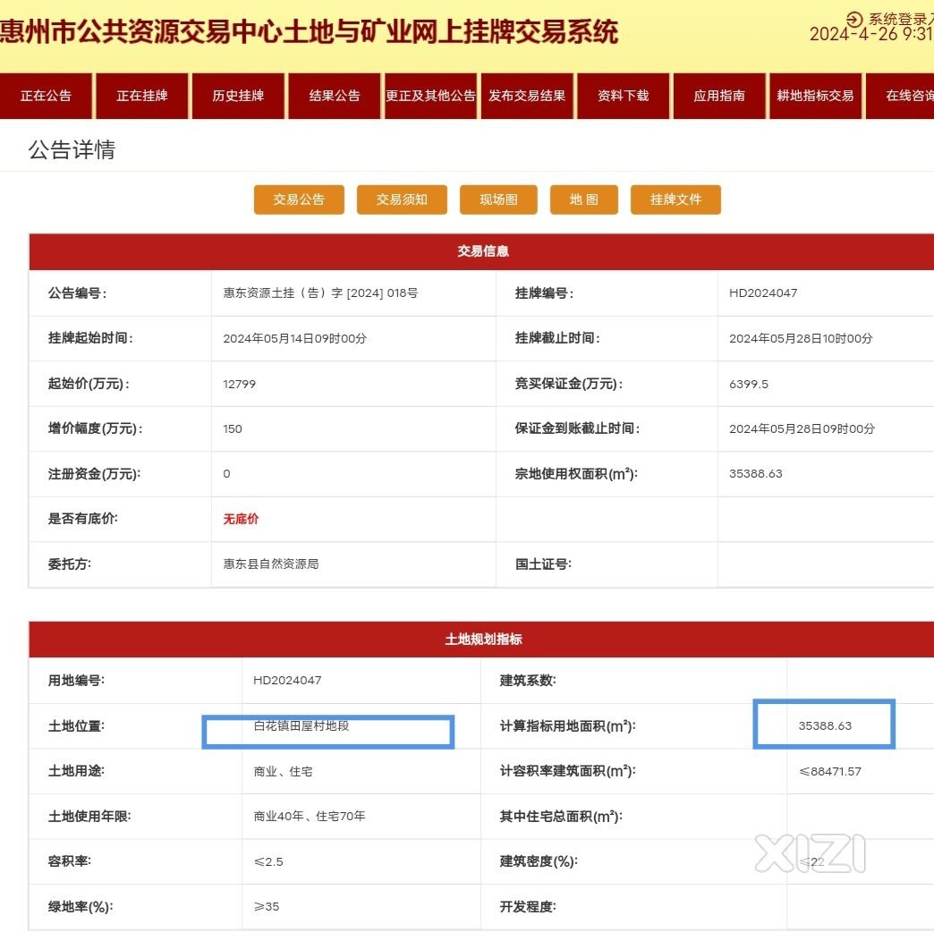
Task: Go to the 正在挂牌 menu item
Action: click(x=142, y=96)
